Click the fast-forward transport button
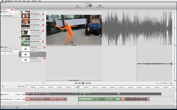177x110 pixels. point(86,83)
